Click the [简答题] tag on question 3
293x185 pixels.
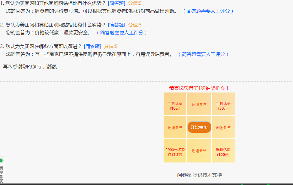[92, 47]
